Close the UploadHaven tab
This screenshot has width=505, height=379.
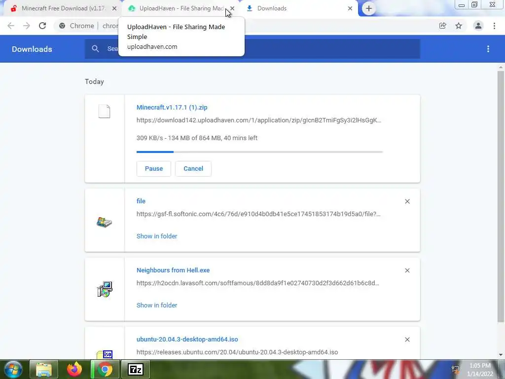pos(232,8)
